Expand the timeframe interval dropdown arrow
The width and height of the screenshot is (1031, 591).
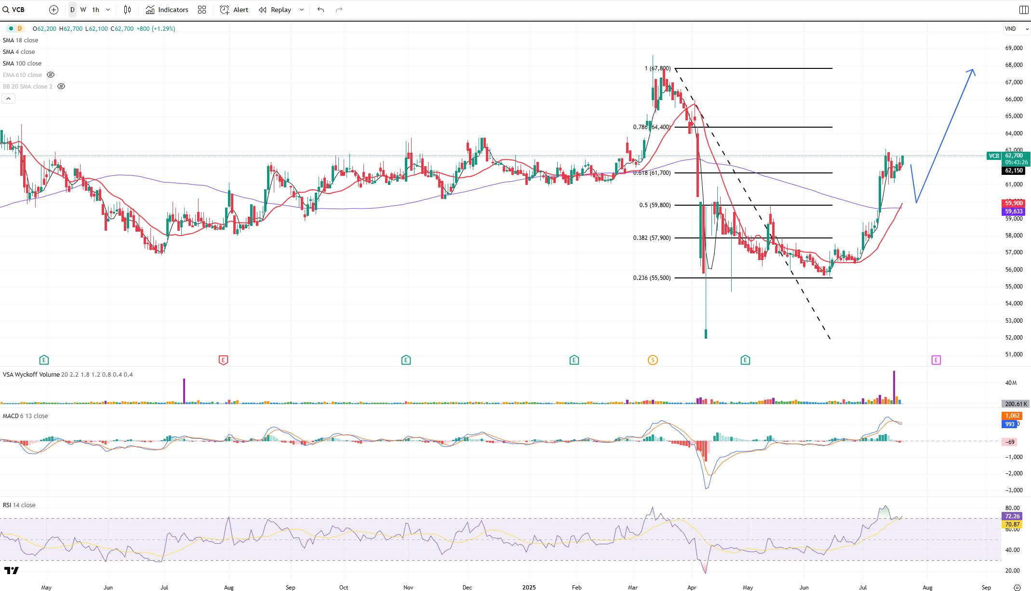click(x=107, y=10)
